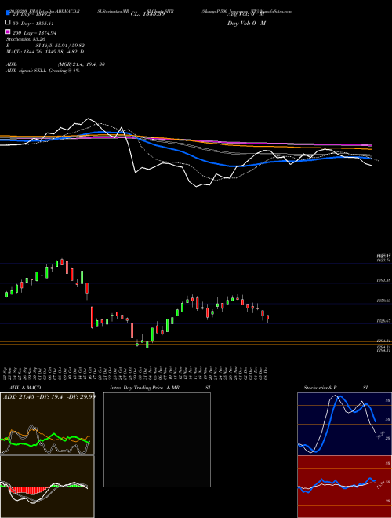Click the MACD values line
This screenshot has width=392, height=518.
[45, 52]
